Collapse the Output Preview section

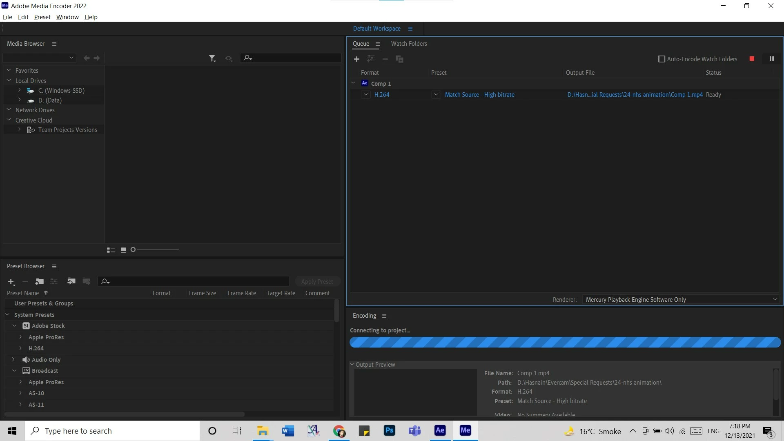point(352,364)
